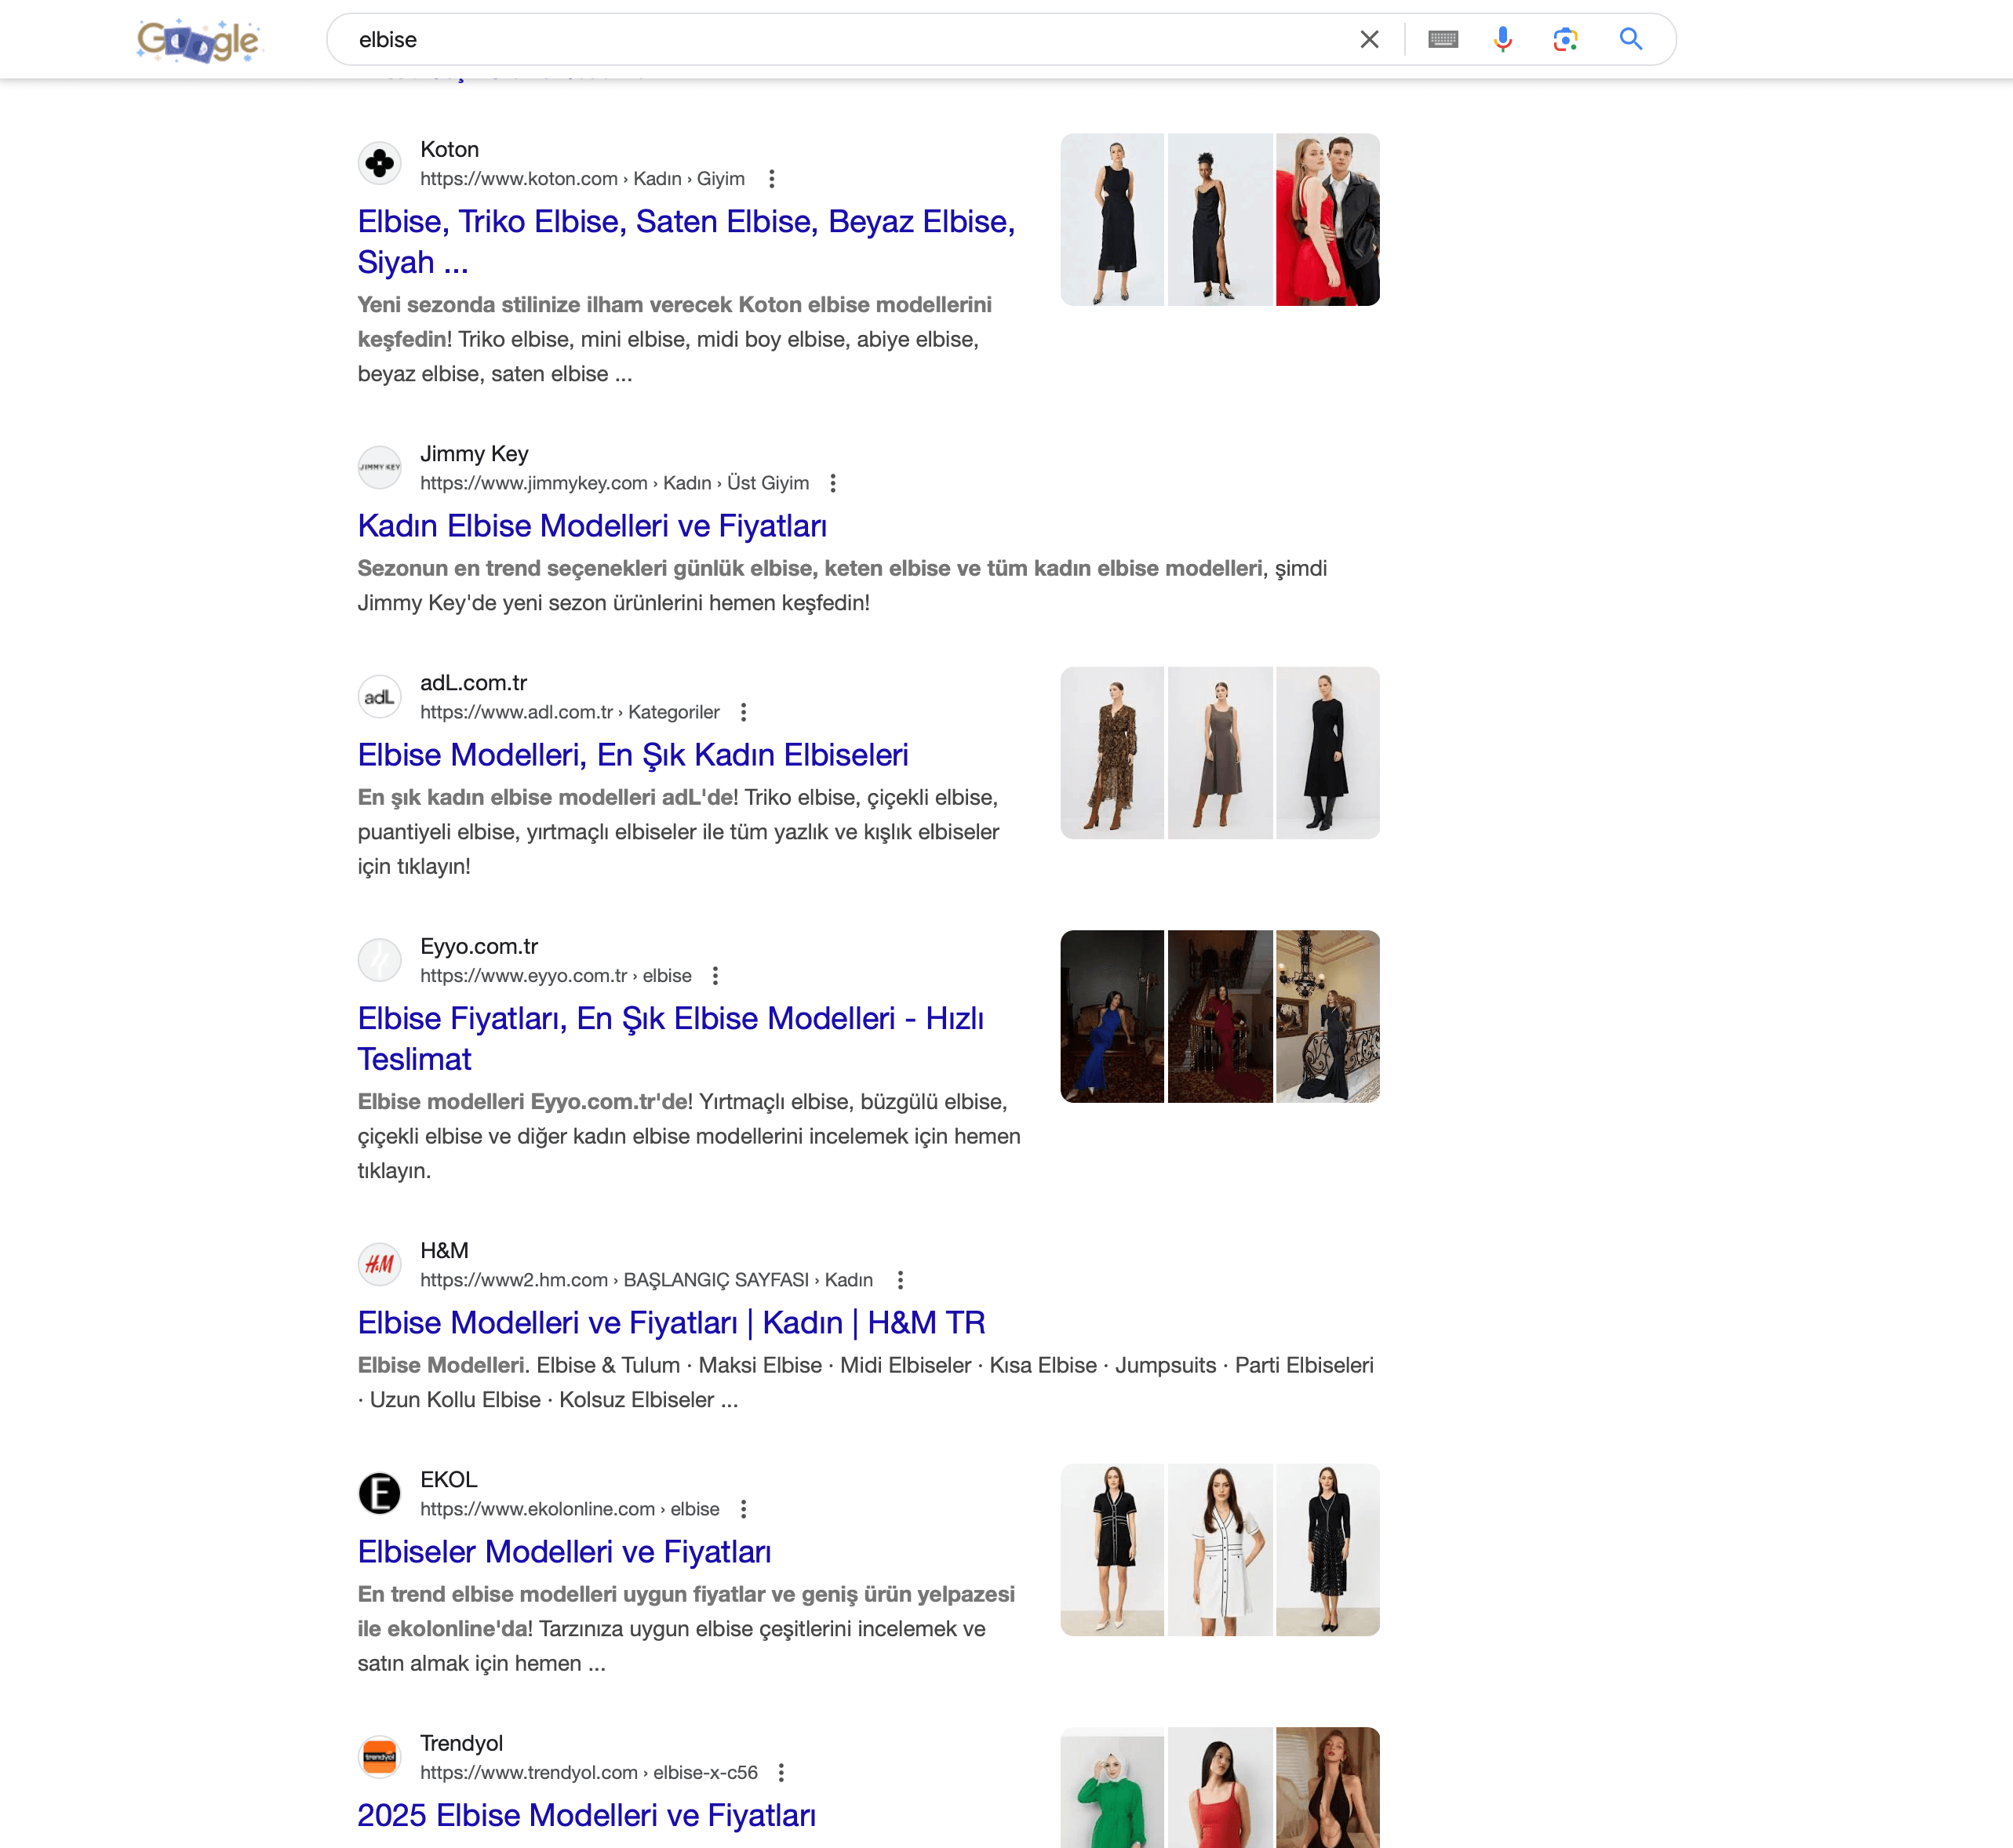
Task: Open EKOL result's three-dot menu
Action: tap(743, 1509)
